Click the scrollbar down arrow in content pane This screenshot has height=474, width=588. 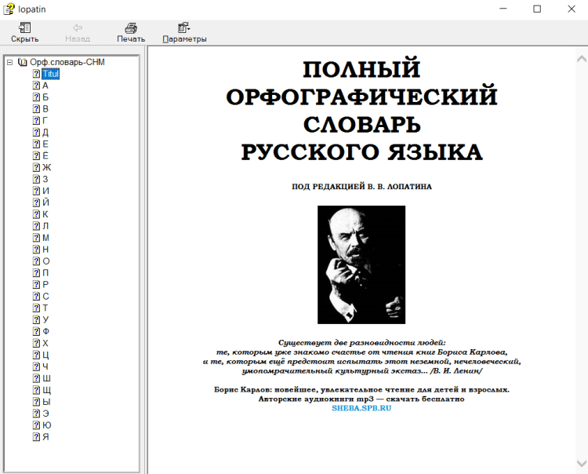[582, 463]
